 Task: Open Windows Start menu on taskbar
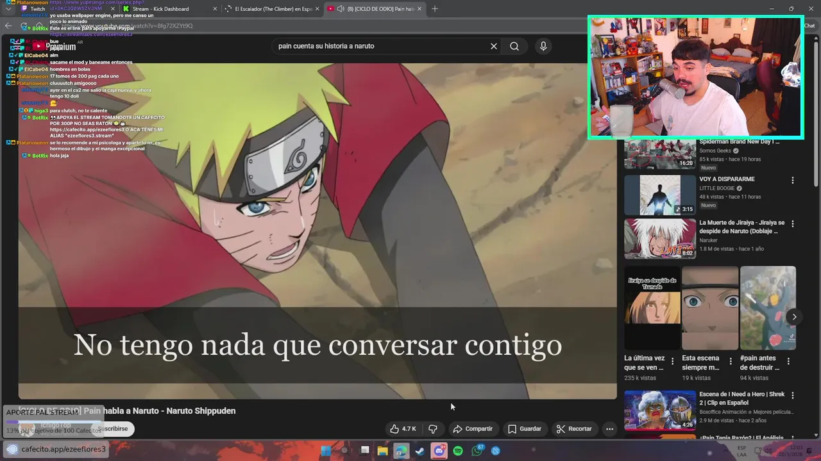(326, 451)
